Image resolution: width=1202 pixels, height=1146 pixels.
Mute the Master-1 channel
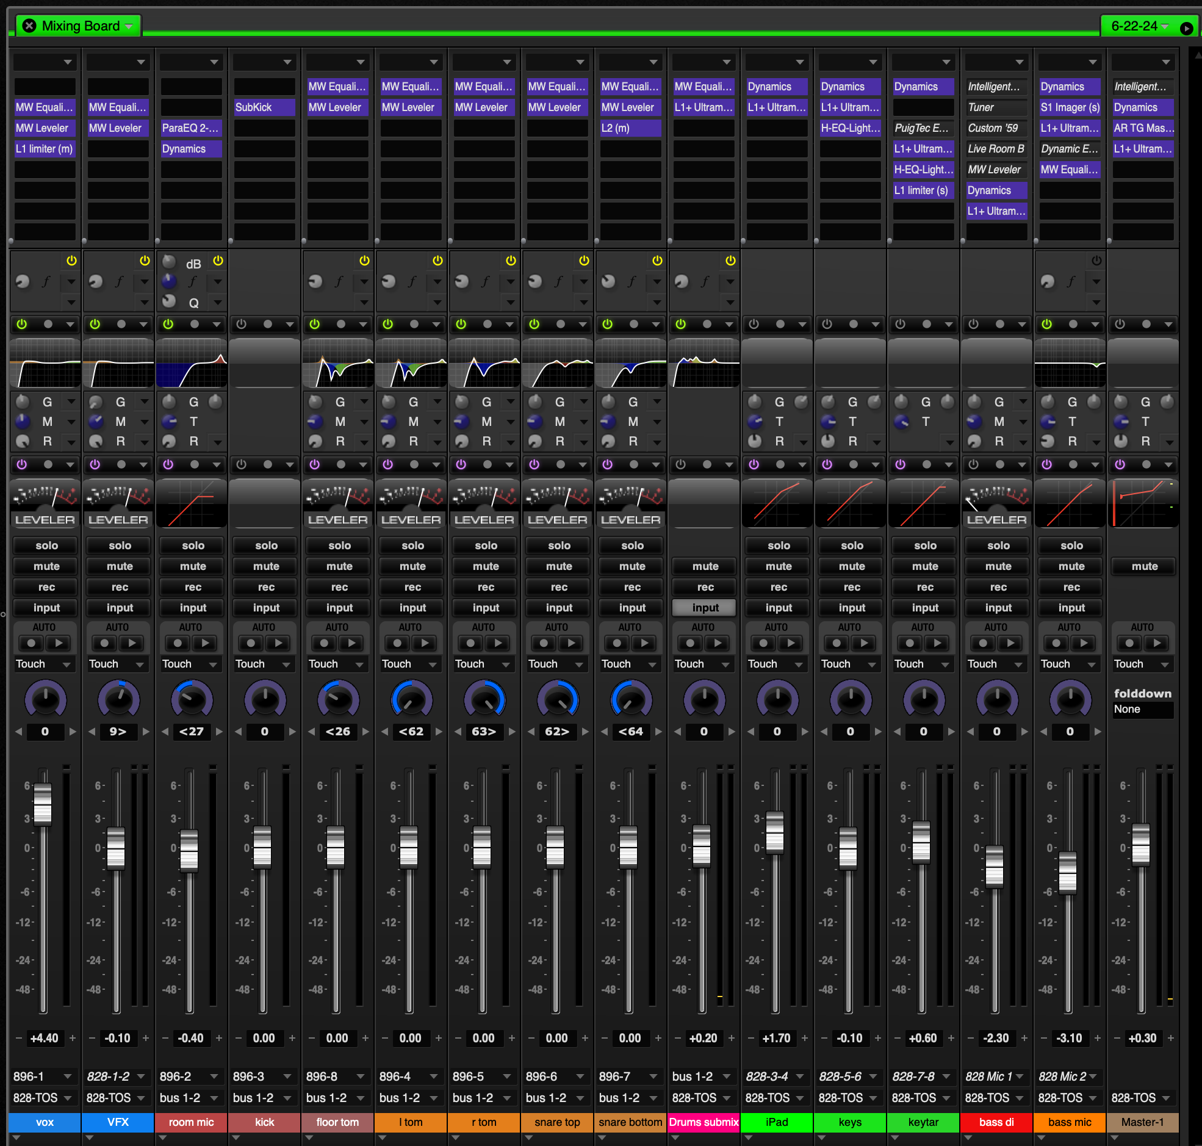1144,566
